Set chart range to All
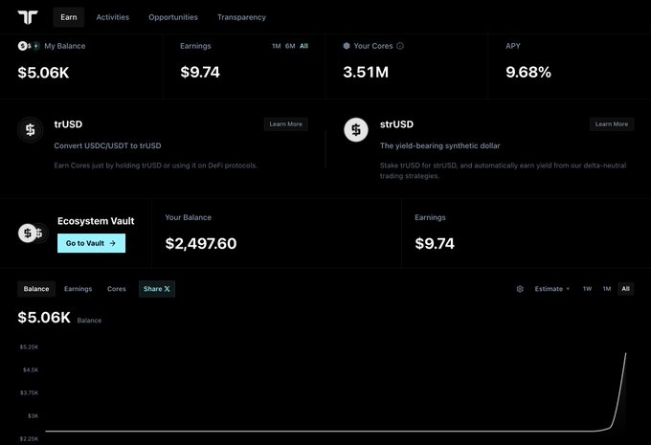 tap(626, 289)
